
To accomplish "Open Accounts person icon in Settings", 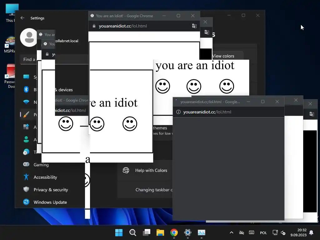I will 26,139.
